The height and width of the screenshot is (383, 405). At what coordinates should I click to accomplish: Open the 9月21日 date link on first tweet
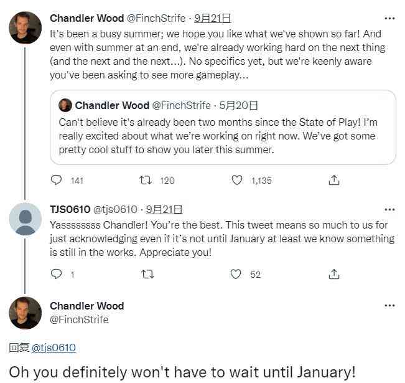coord(212,18)
